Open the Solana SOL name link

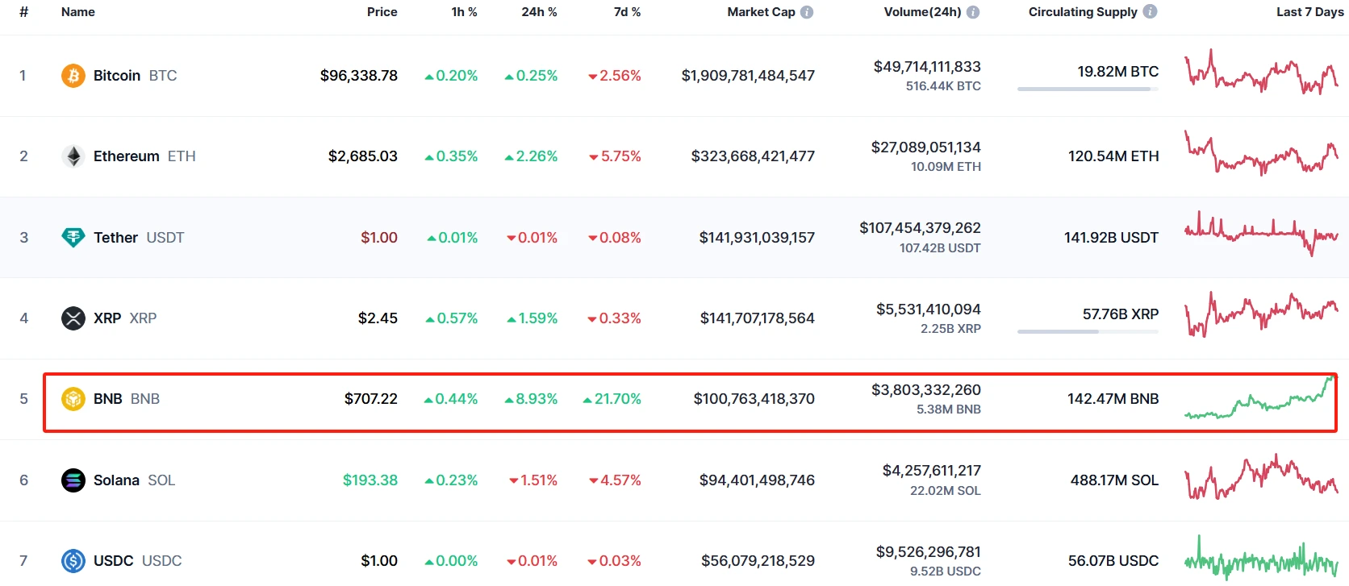click(x=135, y=480)
